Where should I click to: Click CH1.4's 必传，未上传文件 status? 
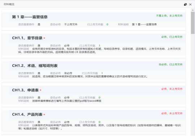(x=172, y=113)
